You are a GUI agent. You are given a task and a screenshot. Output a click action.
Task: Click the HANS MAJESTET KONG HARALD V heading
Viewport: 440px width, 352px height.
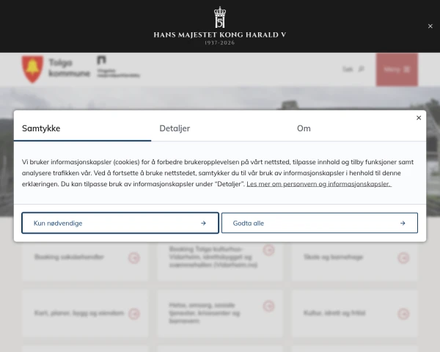220,34
